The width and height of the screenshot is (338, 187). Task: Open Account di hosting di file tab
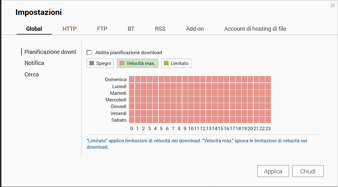coord(255,29)
